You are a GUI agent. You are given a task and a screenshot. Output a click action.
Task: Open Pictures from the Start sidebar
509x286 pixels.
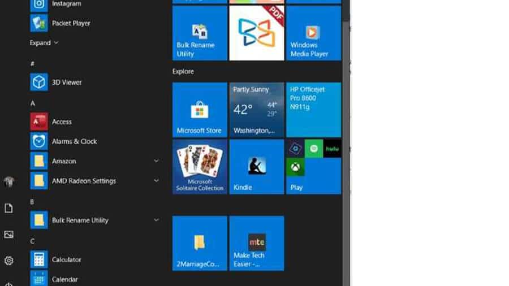[x=8, y=235]
